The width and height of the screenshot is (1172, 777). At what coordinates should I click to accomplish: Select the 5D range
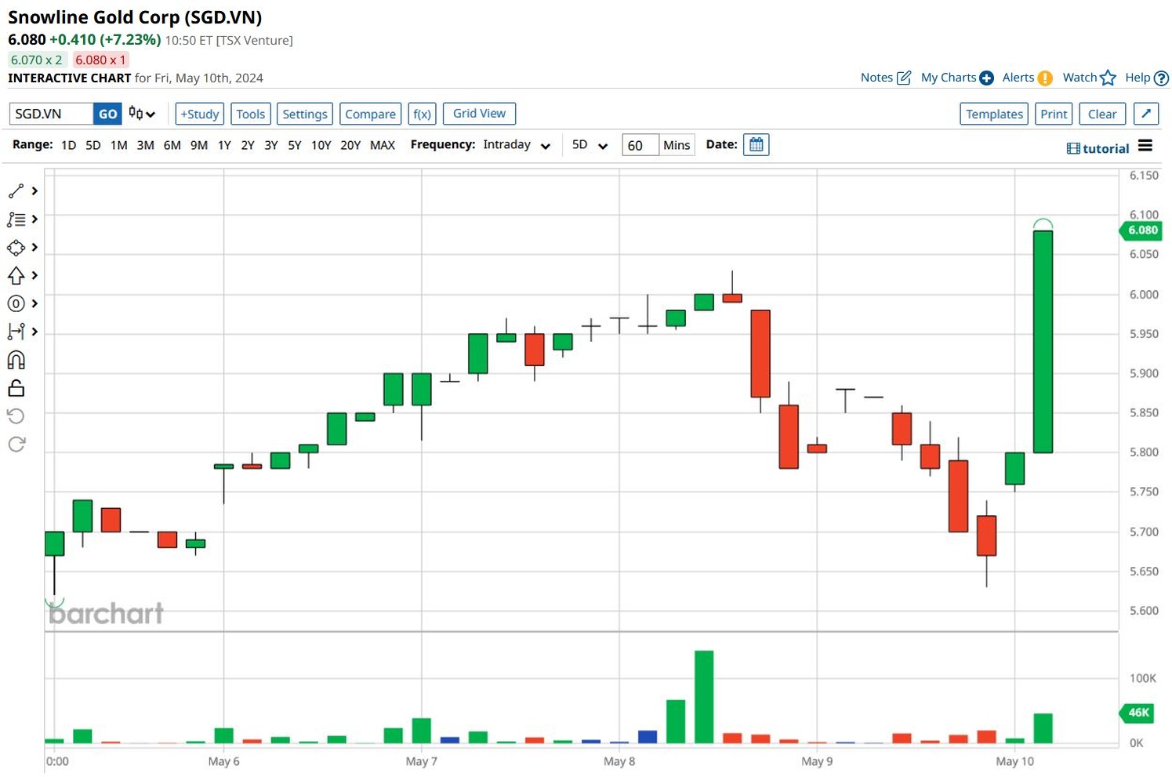[x=93, y=145]
